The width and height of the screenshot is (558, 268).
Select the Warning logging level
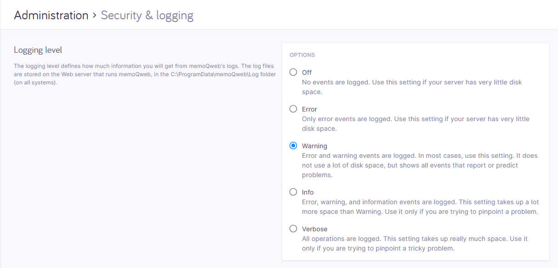click(293, 145)
